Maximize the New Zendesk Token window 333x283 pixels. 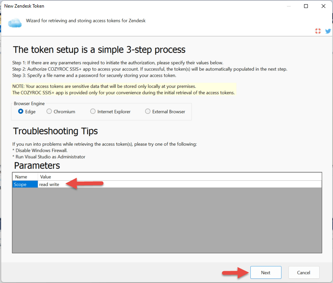coord(306,6)
